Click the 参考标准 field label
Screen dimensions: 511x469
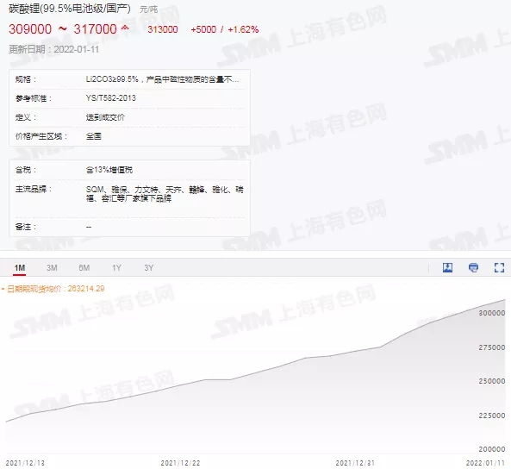(34, 98)
